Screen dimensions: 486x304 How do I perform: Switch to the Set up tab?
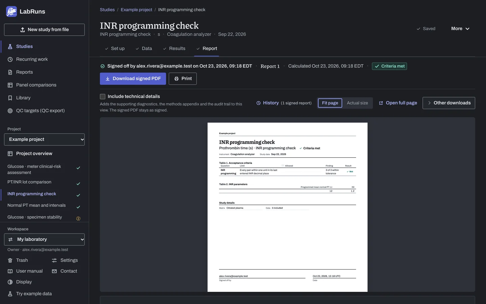coord(115,49)
